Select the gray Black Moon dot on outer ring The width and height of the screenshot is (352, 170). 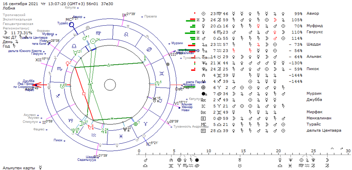tap(168, 64)
